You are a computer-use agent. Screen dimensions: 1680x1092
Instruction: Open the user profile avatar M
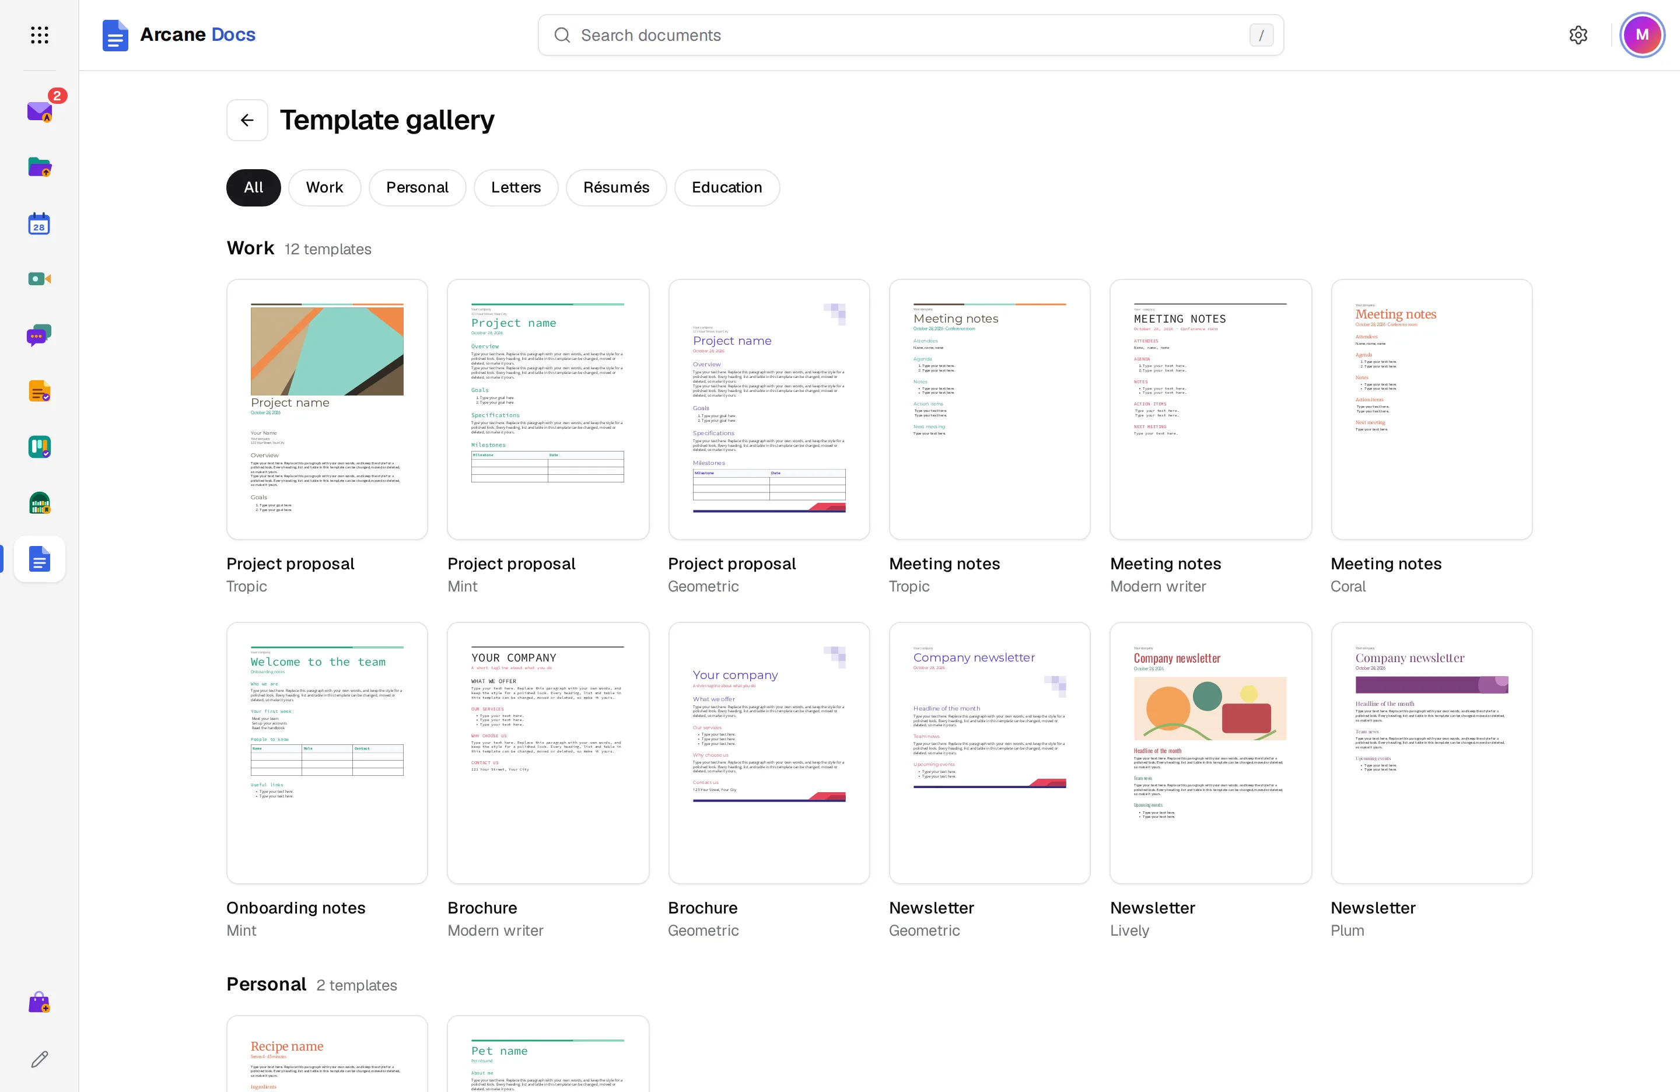(1642, 34)
